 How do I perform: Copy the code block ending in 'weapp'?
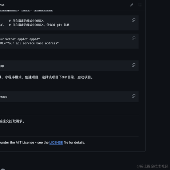point(134,96)
